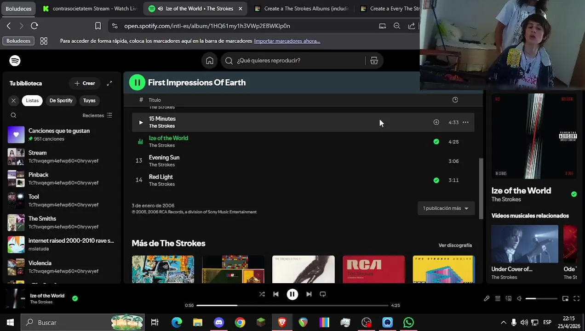Pause from the bottom player bar
Screen dimensions: 585x331
coord(292,294)
